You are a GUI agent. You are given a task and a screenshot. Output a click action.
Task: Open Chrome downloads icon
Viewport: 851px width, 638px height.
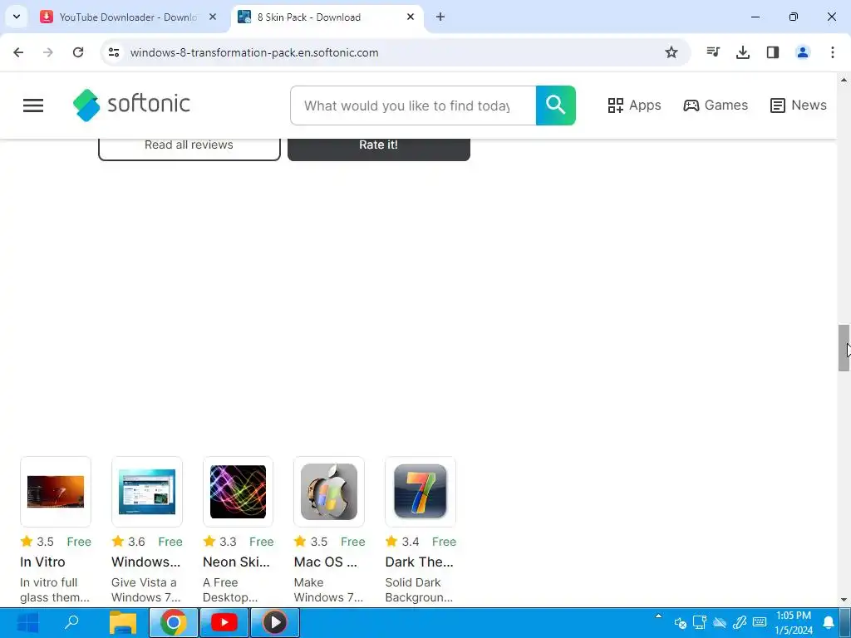point(743,52)
